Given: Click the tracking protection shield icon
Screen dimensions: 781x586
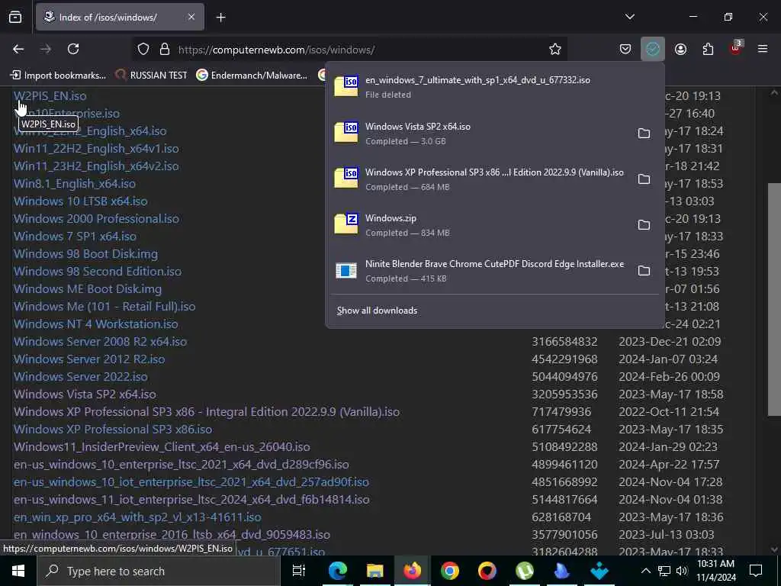Looking at the screenshot, I should pos(143,49).
